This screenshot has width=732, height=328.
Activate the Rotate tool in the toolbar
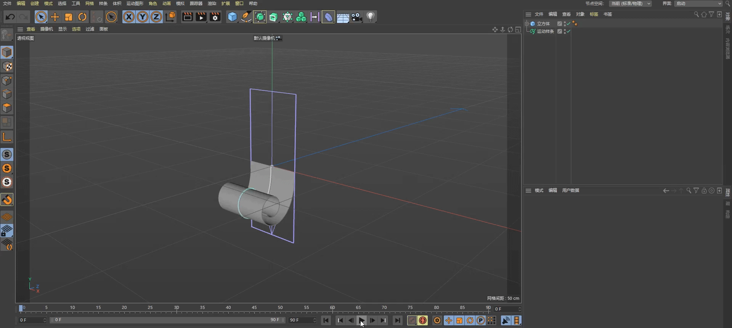(x=82, y=17)
